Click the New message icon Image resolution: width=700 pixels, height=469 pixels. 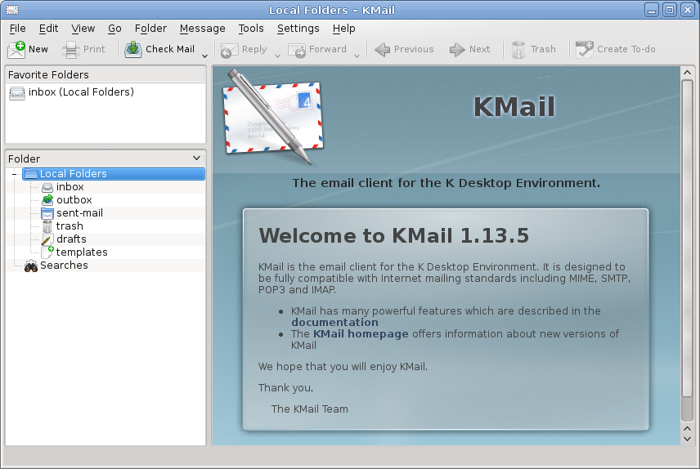click(16, 50)
